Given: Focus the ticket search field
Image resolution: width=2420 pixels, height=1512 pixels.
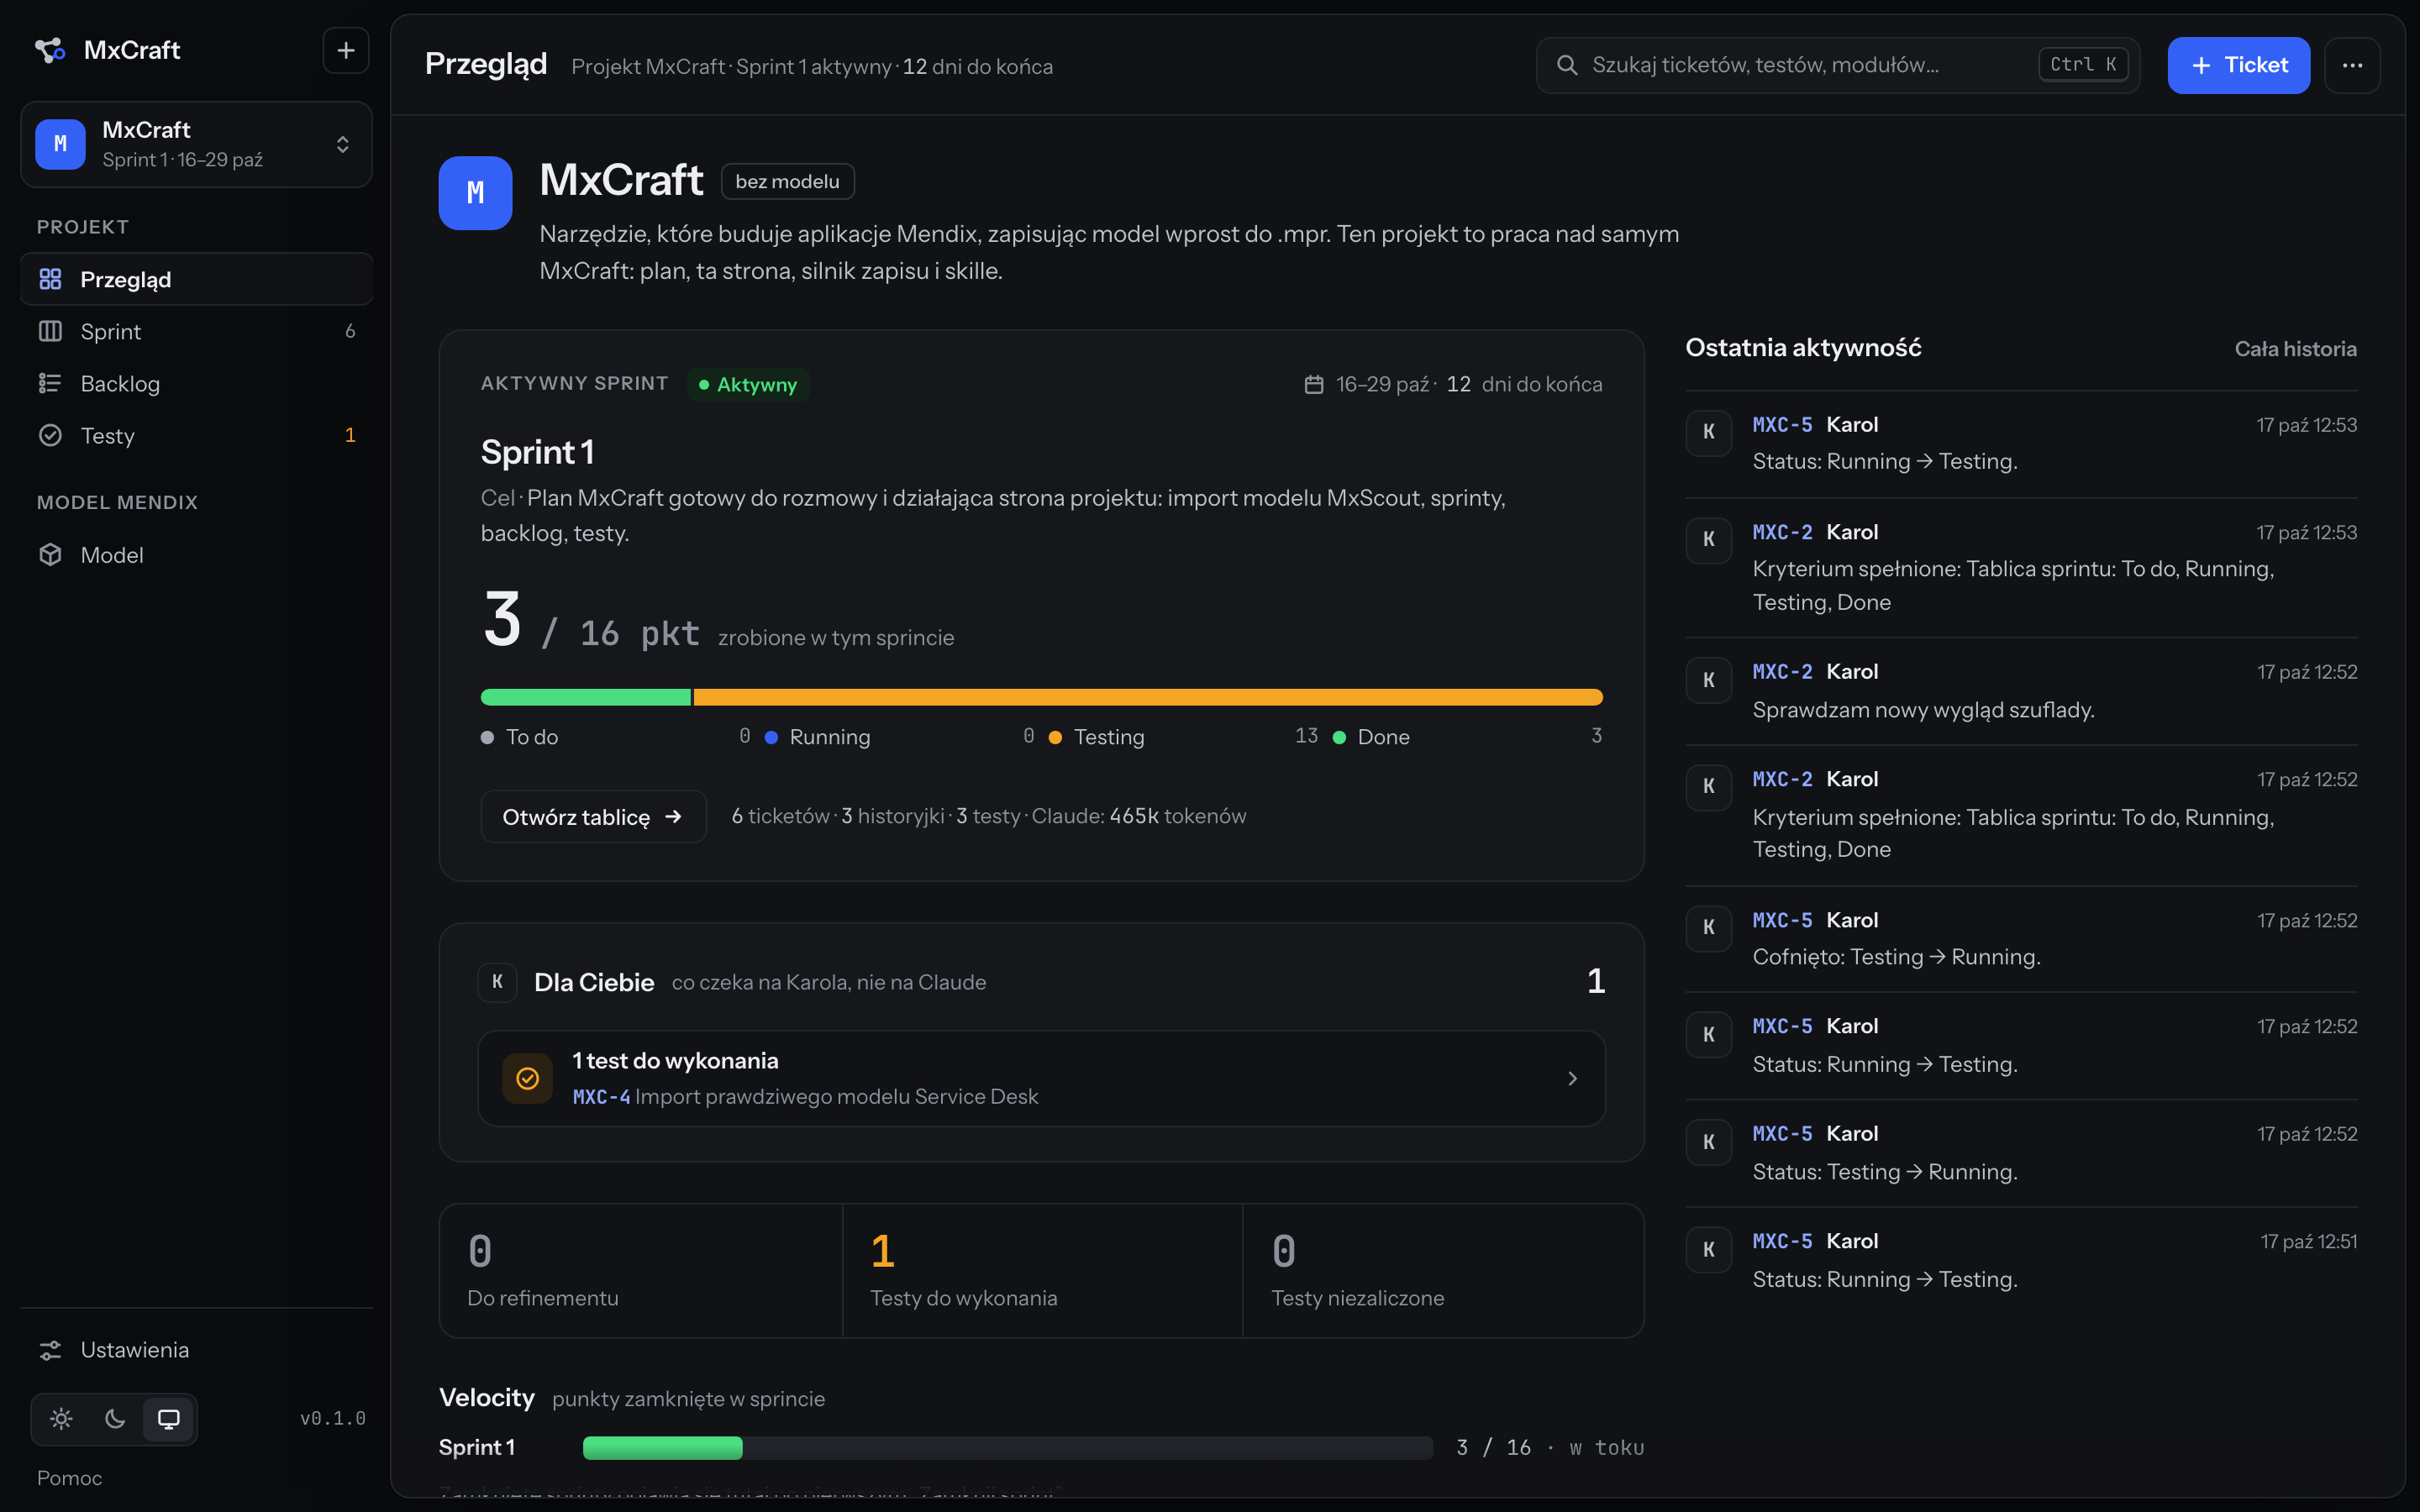Looking at the screenshot, I should click(1838, 65).
